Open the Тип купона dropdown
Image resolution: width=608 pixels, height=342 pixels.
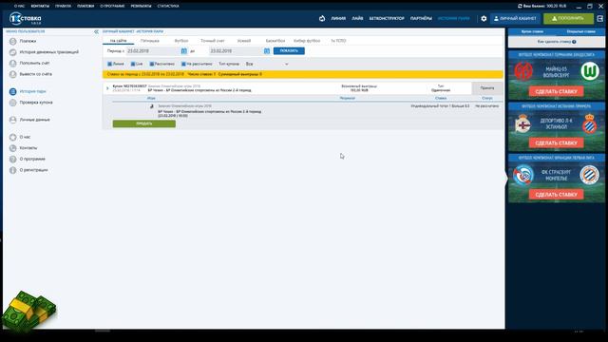[267, 64]
